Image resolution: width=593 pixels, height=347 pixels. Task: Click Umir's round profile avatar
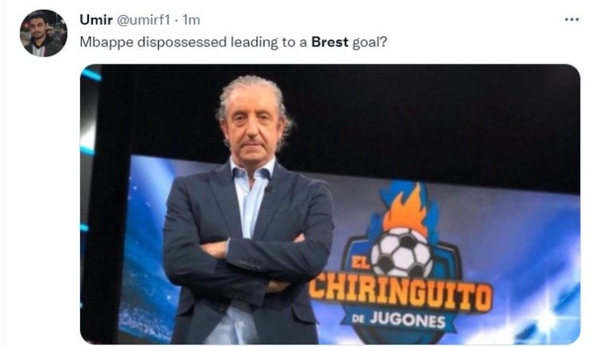coord(43,34)
